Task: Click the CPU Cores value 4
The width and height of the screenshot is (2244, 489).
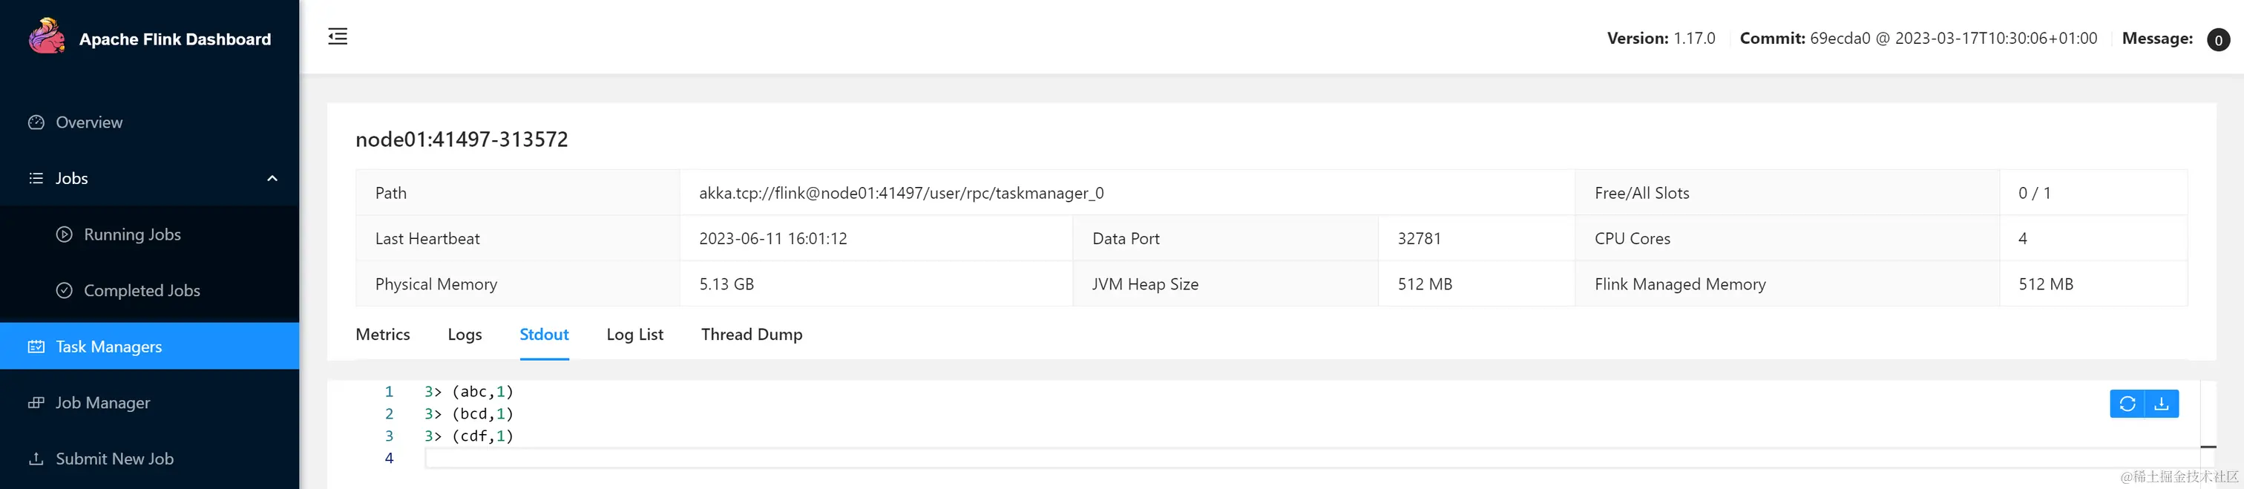Action: tap(2022, 238)
